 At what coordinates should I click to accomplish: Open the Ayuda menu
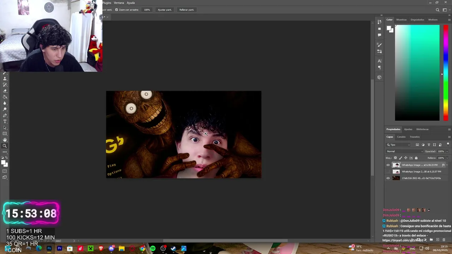[131, 3]
